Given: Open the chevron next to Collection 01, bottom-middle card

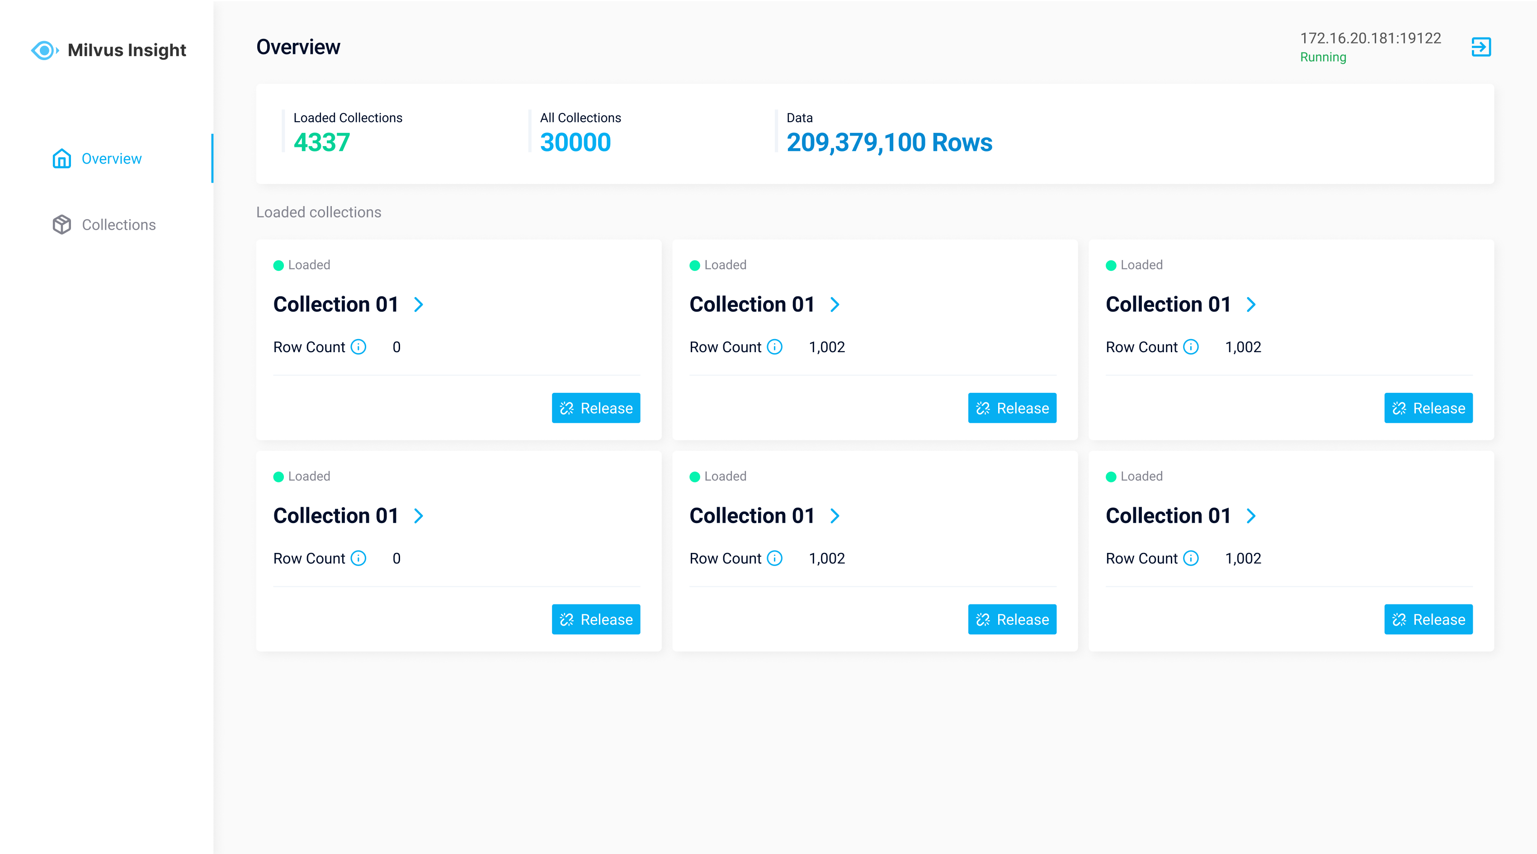Looking at the screenshot, I should click(835, 516).
